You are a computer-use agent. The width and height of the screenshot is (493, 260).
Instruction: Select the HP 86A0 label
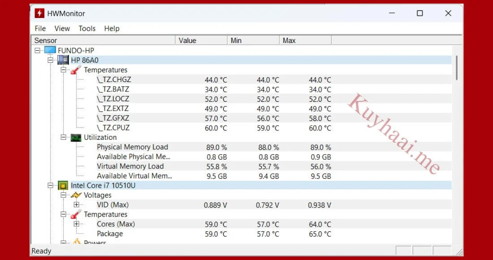tap(85, 60)
